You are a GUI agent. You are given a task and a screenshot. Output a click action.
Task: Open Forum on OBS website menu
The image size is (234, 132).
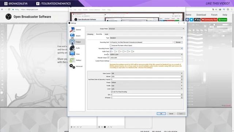[214, 15]
